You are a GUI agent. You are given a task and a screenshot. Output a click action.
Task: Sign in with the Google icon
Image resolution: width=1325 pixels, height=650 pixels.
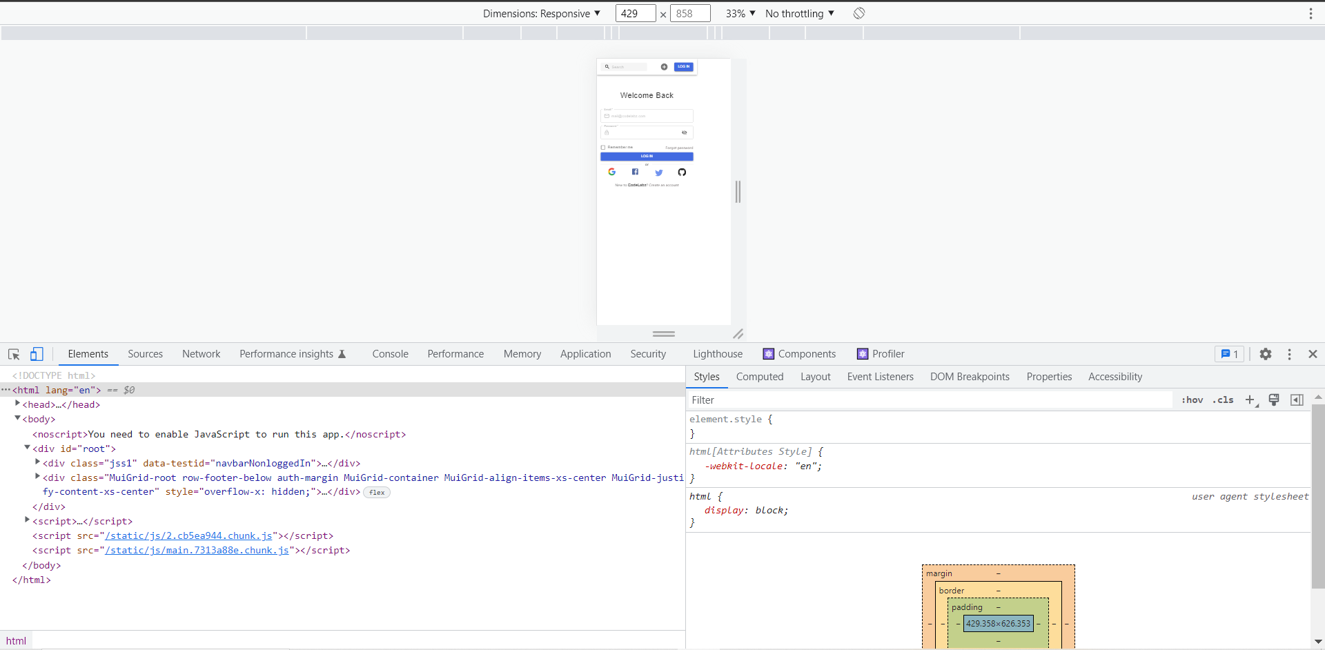[x=612, y=172]
